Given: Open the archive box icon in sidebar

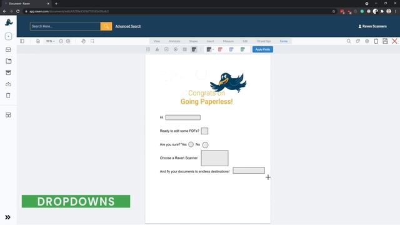Looking at the screenshot, I should coord(8,72).
